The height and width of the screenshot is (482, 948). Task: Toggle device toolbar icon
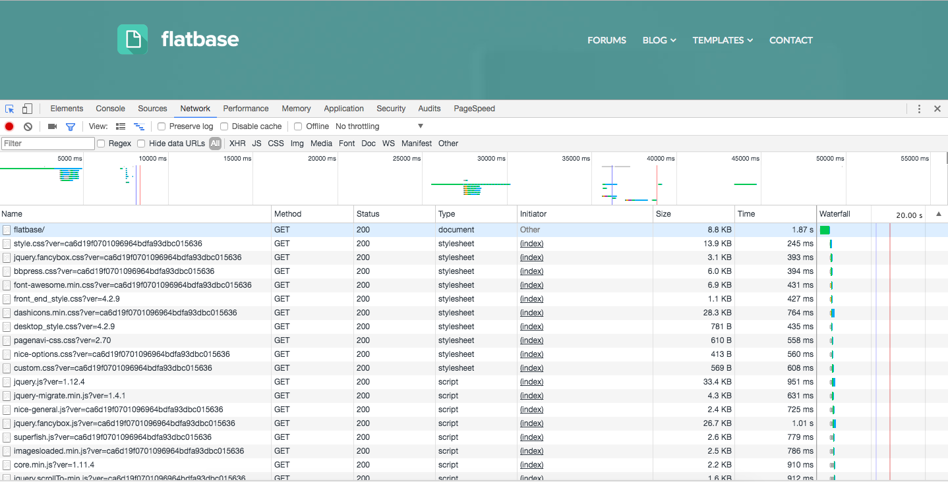[x=27, y=109]
